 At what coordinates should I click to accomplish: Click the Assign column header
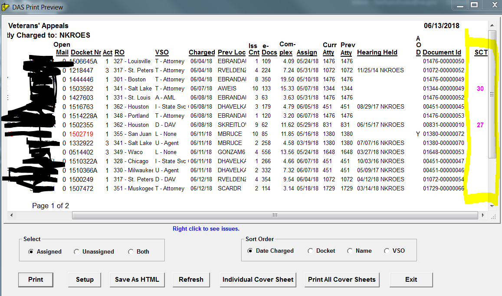coord(307,52)
